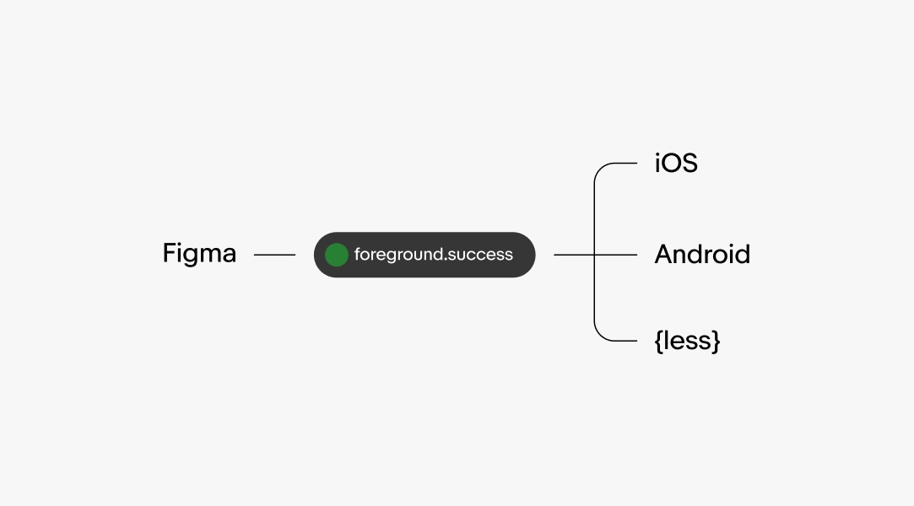Click the green color swatch circle
Viewport: 914px width, 506px height.
(337, 255)
